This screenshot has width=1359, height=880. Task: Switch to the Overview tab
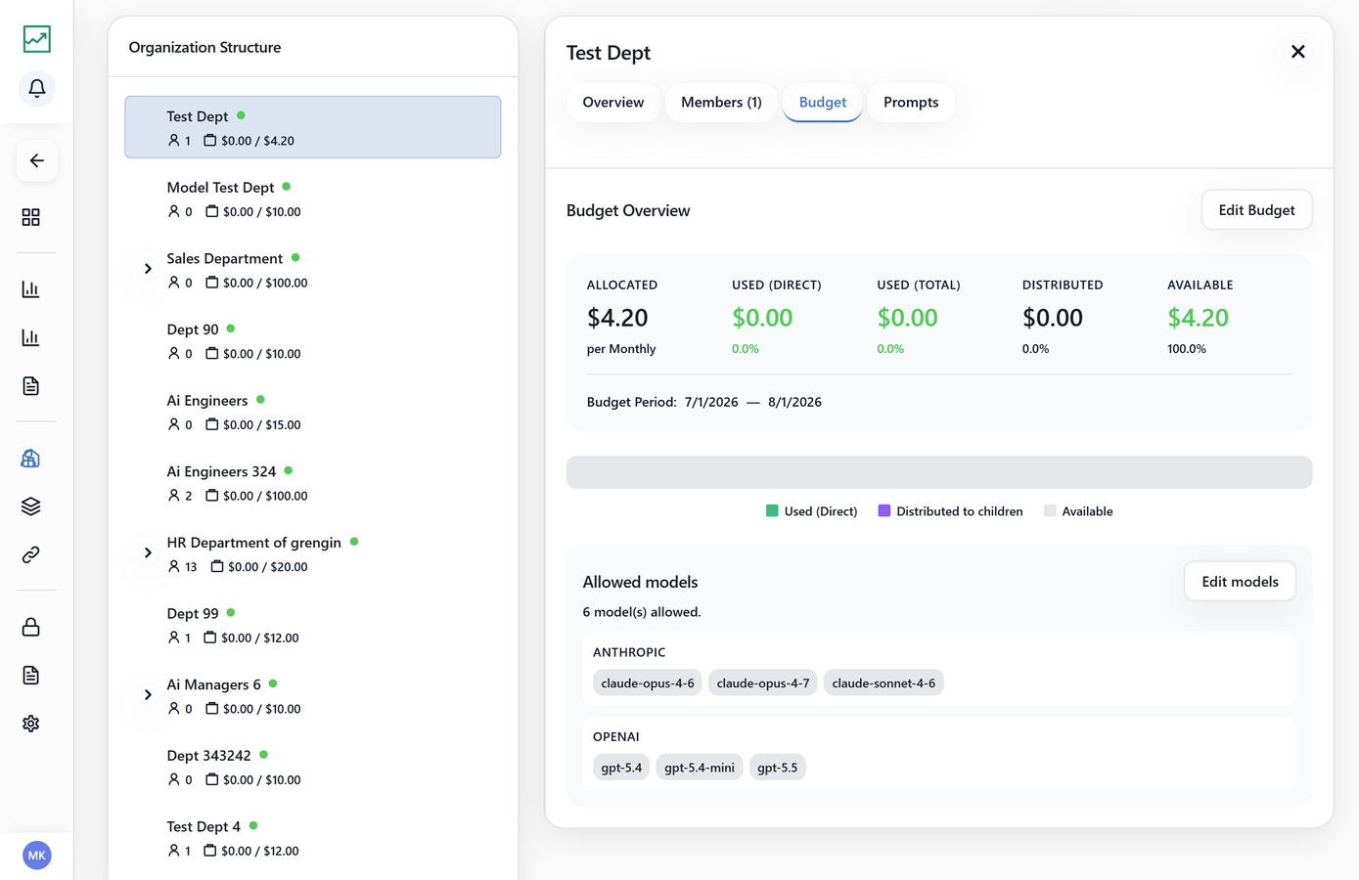click(613, 103)
